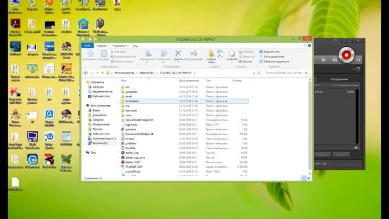Click the up-one-level arrow in Explorer
The image size is (389, 219).
(103, 73)
